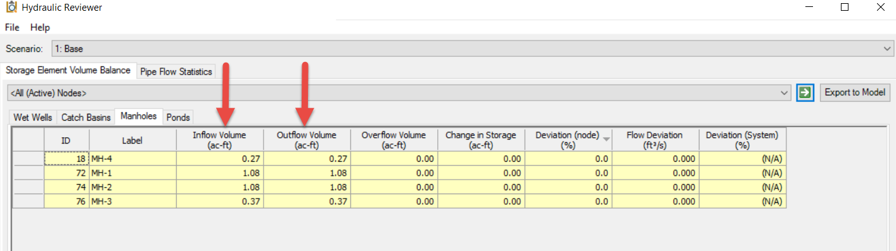Open the Catch Basins tab
The width and height of the screenshot is (896, 251).
point(86,118)
